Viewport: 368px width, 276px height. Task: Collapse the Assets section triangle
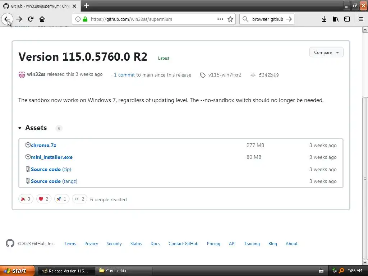click(20, 128)
